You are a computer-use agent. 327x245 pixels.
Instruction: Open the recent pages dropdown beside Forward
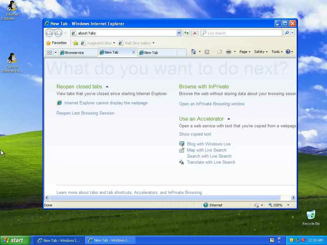[x=65, y=33]
